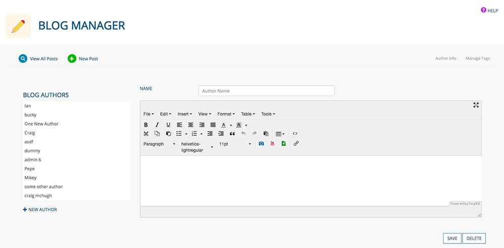Open the HELP link

tap(489, 11)
